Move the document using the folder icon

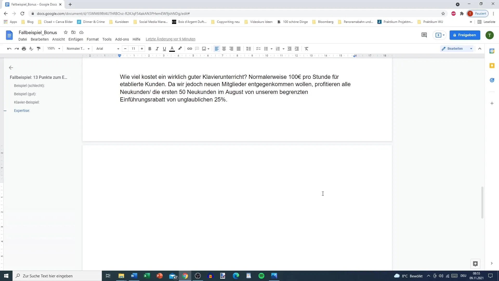click(x=74, y=32)
